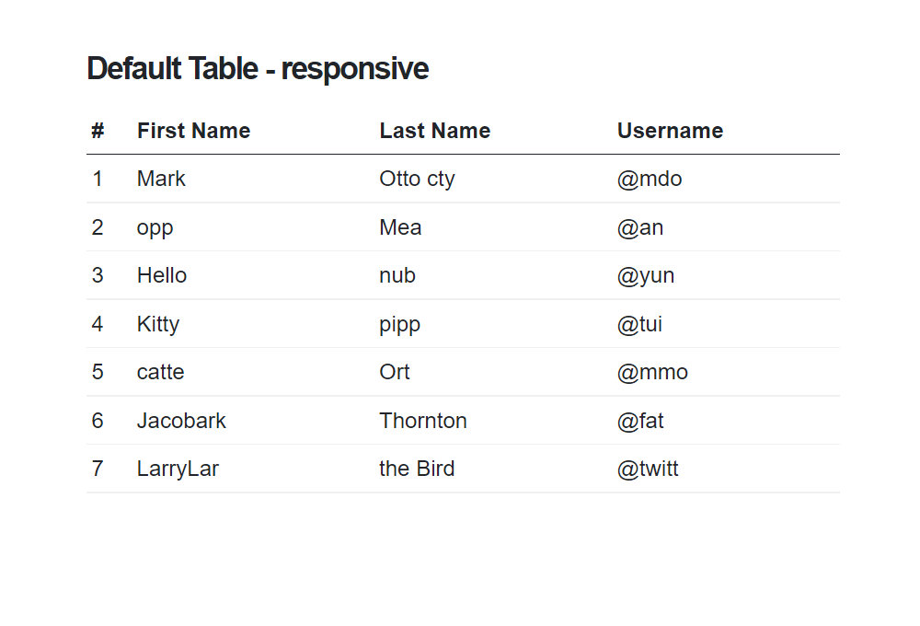Click the pipp last name cell
Image resolution: width=920 pixels, height=626 pixels.
point(400,325)
